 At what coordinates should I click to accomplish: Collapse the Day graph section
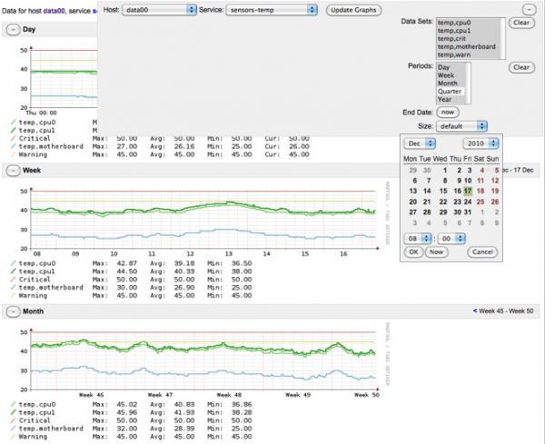(x=13, y=29)
